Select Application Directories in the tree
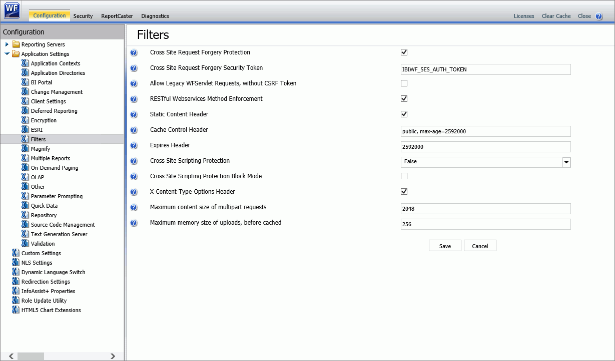This screenshot has height=361, width=615. (58, 73)
